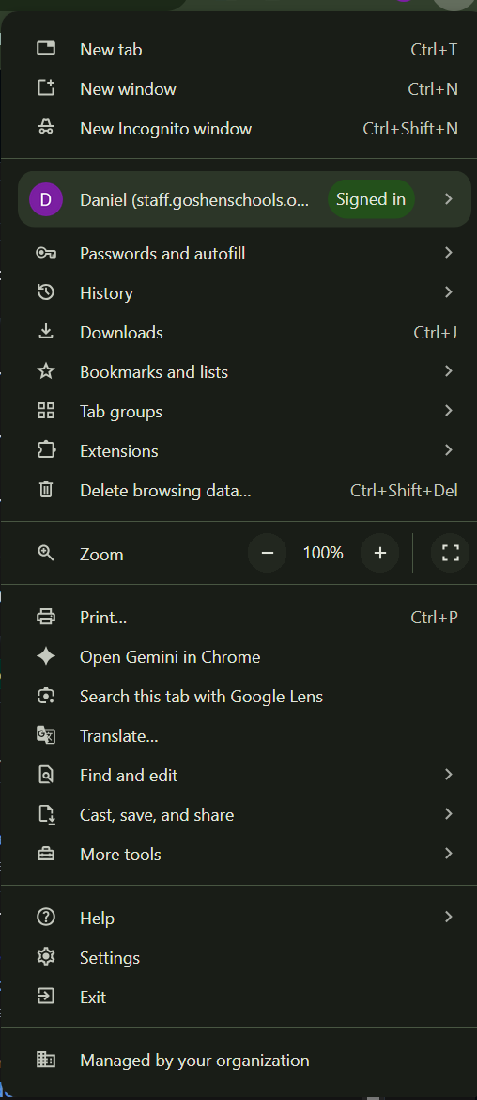Choose Cast, save, and share
Image resolution: width=477 pixels, height=1100 pixels.
coord(238,814)
